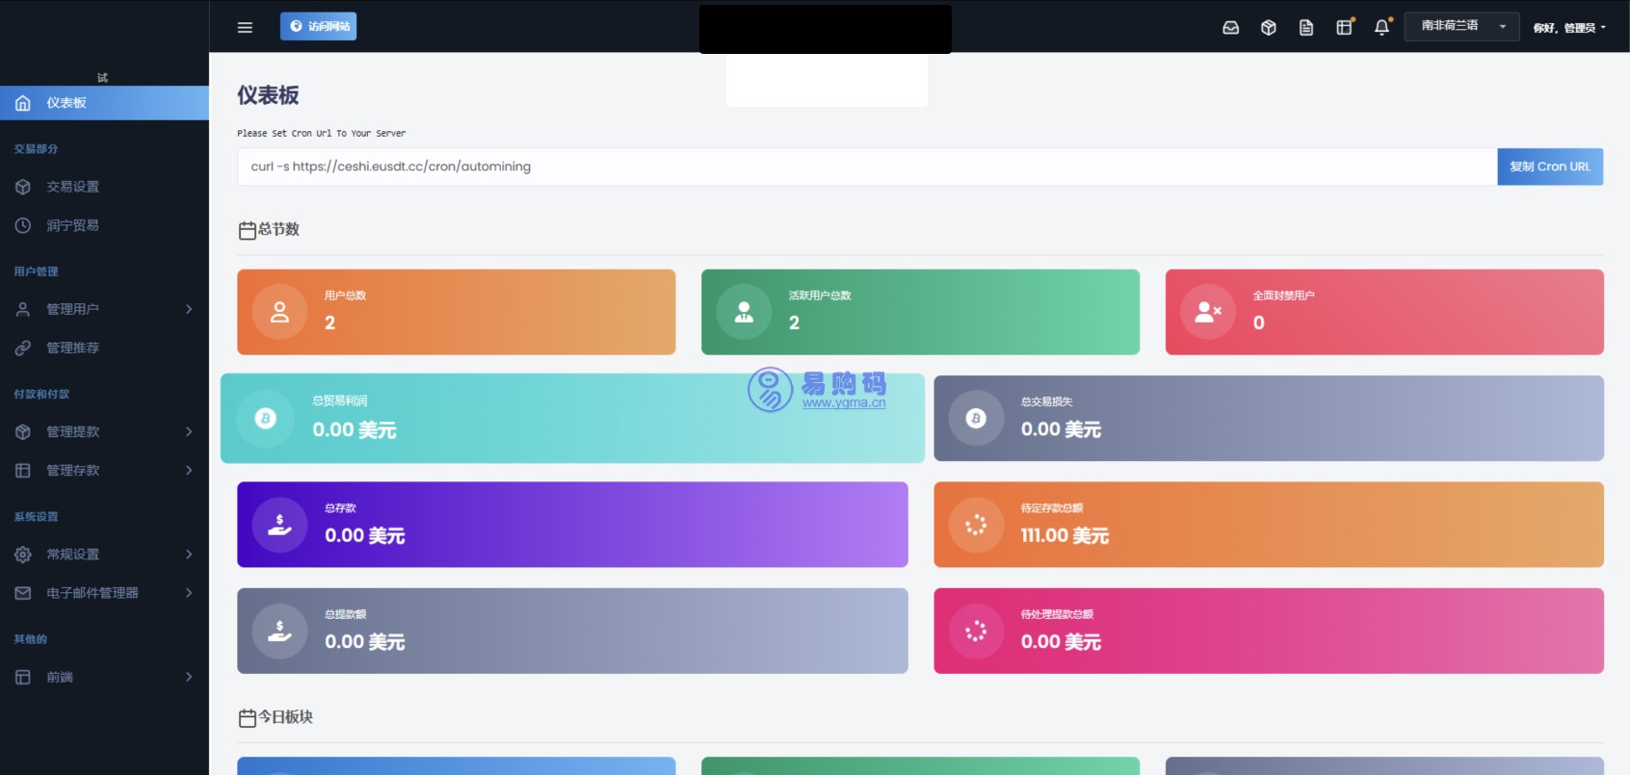
Task: Click the hamburger menu icon
Action: [x=245, y=27]
